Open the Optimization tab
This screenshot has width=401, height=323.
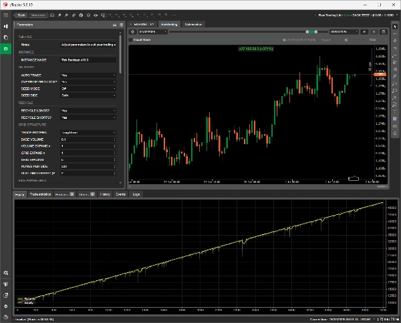tap(193, 24)
